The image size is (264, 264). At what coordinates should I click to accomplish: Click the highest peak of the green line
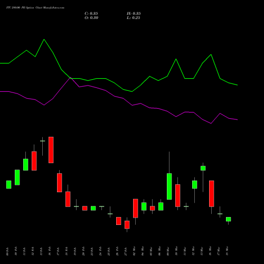click(x=44, y=40)
